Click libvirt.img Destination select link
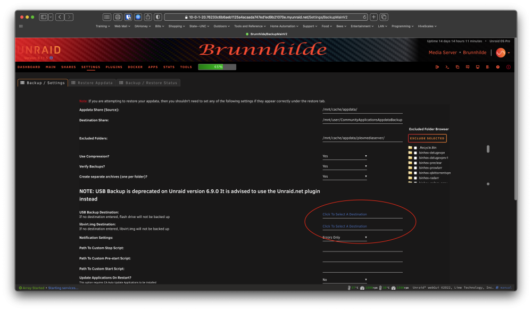532x311 pixels. (344, 226)
